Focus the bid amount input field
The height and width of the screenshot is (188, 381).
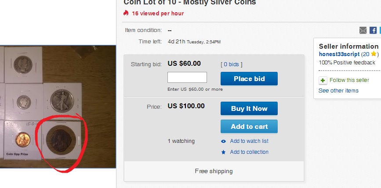[x=187, y=78]
